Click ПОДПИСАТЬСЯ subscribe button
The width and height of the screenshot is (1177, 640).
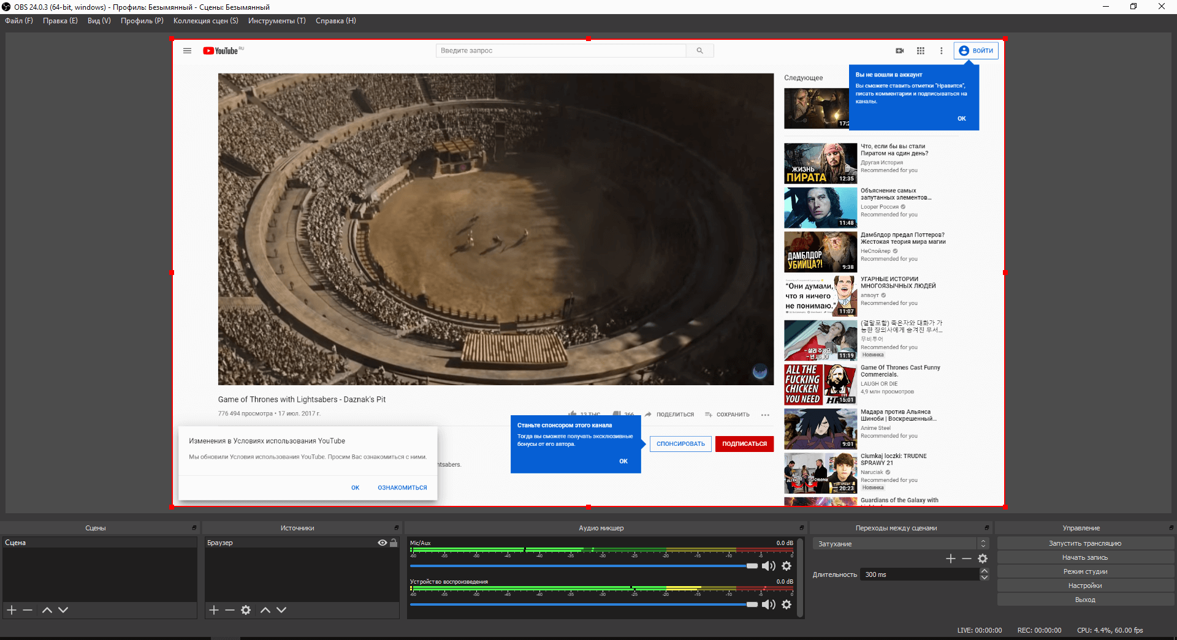tap(744, 444)
